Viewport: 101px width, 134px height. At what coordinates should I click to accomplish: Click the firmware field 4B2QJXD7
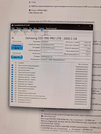click(52, 42)
